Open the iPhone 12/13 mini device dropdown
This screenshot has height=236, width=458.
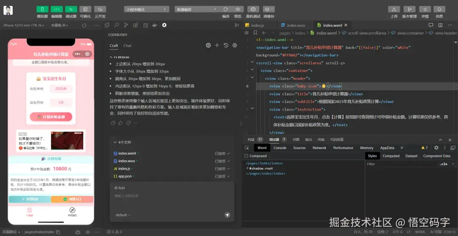coord(24,25)
